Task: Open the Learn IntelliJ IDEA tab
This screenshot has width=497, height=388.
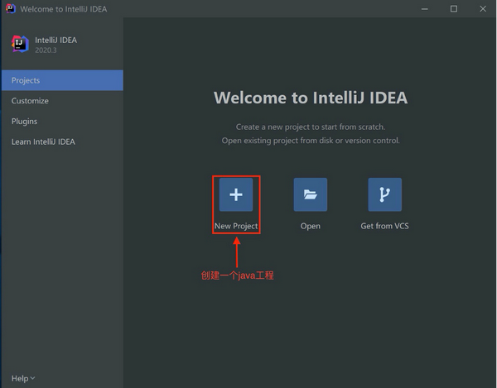Action: tap(43, 141)
